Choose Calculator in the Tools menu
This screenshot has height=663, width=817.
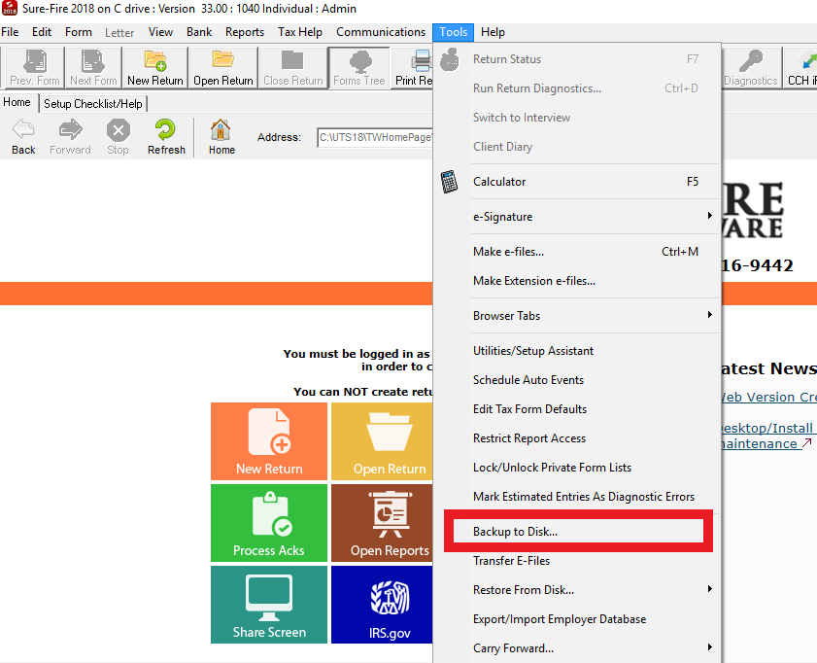[578, 182]
